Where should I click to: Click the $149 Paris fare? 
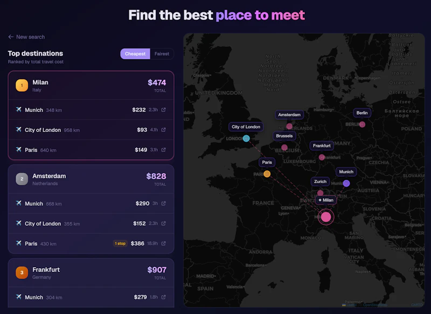(141, 150)
